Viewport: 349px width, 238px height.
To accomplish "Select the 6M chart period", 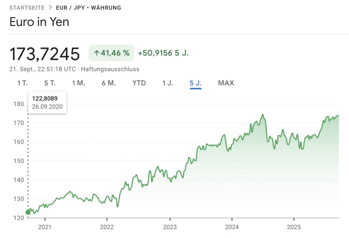I will [109, 83].
